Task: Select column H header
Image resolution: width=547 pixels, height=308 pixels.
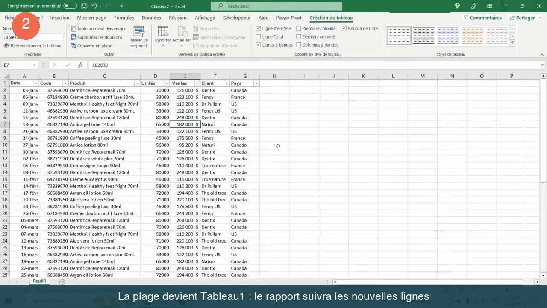Action: coord(274,76)
